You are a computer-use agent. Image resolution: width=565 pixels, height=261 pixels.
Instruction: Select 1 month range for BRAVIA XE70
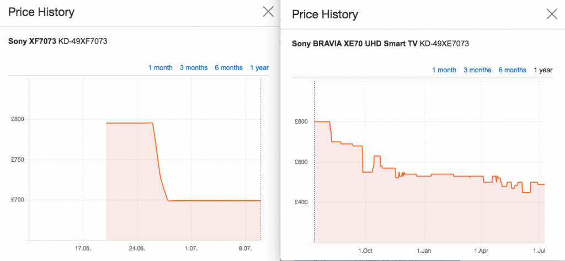444,70
